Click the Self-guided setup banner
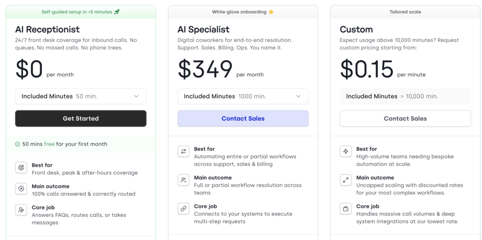 point(80,12)
